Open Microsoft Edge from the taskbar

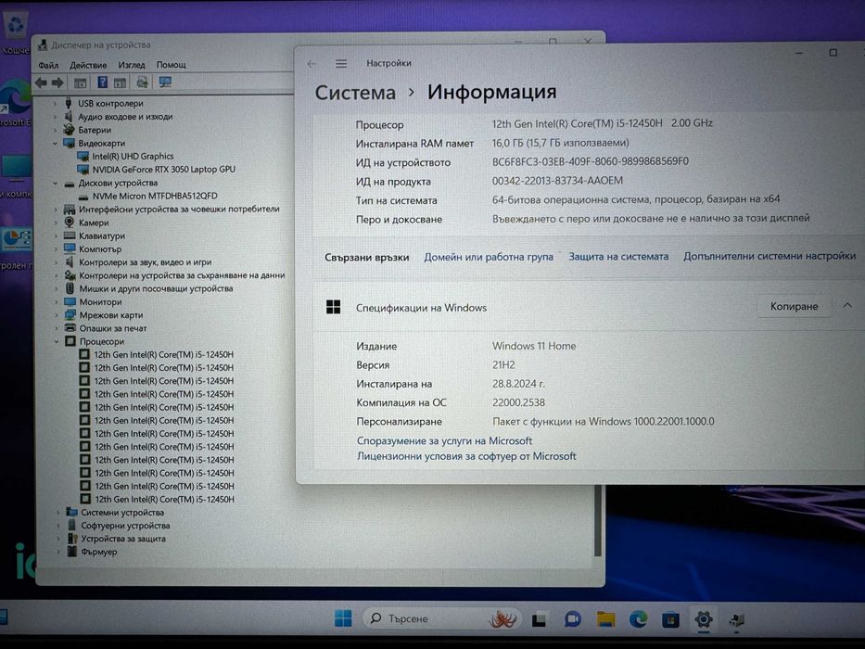point(638,619)
